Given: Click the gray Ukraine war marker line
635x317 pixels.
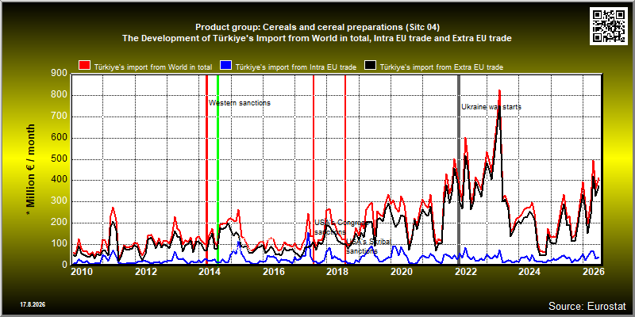Looking at the screenshot, I should (459, 170).
